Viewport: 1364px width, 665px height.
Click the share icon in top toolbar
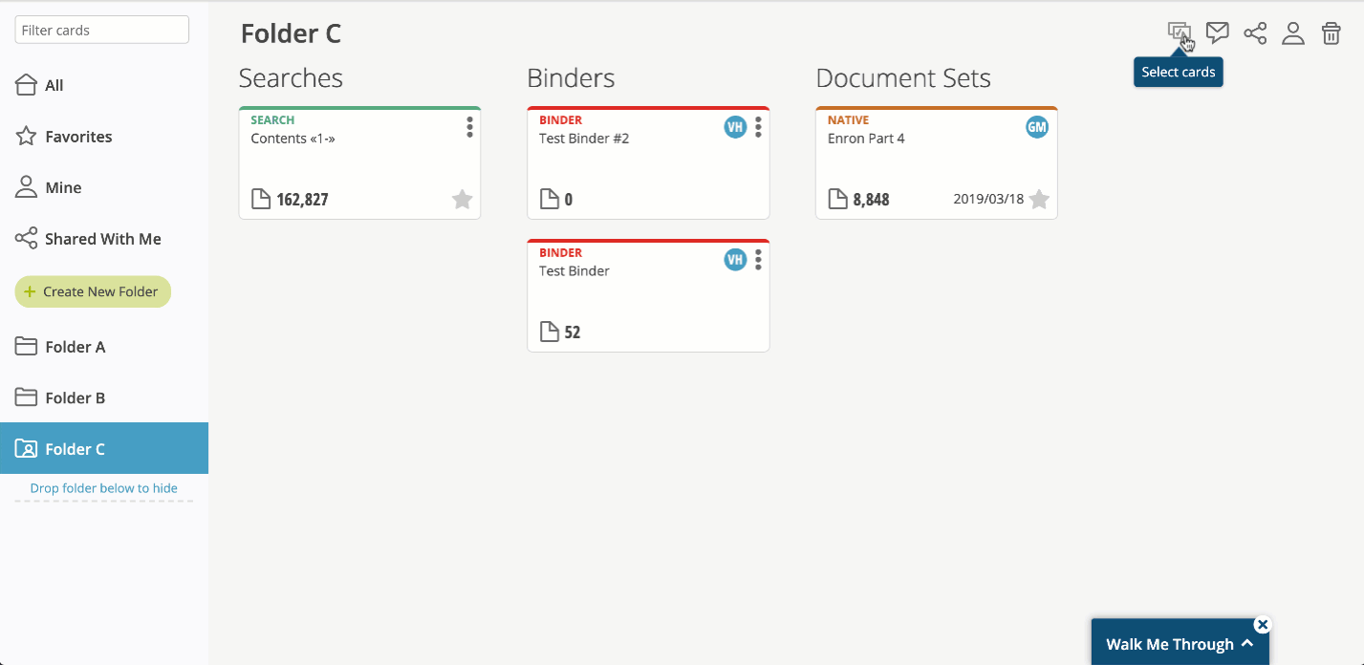pyautogui.click(x=1255, y=33)
